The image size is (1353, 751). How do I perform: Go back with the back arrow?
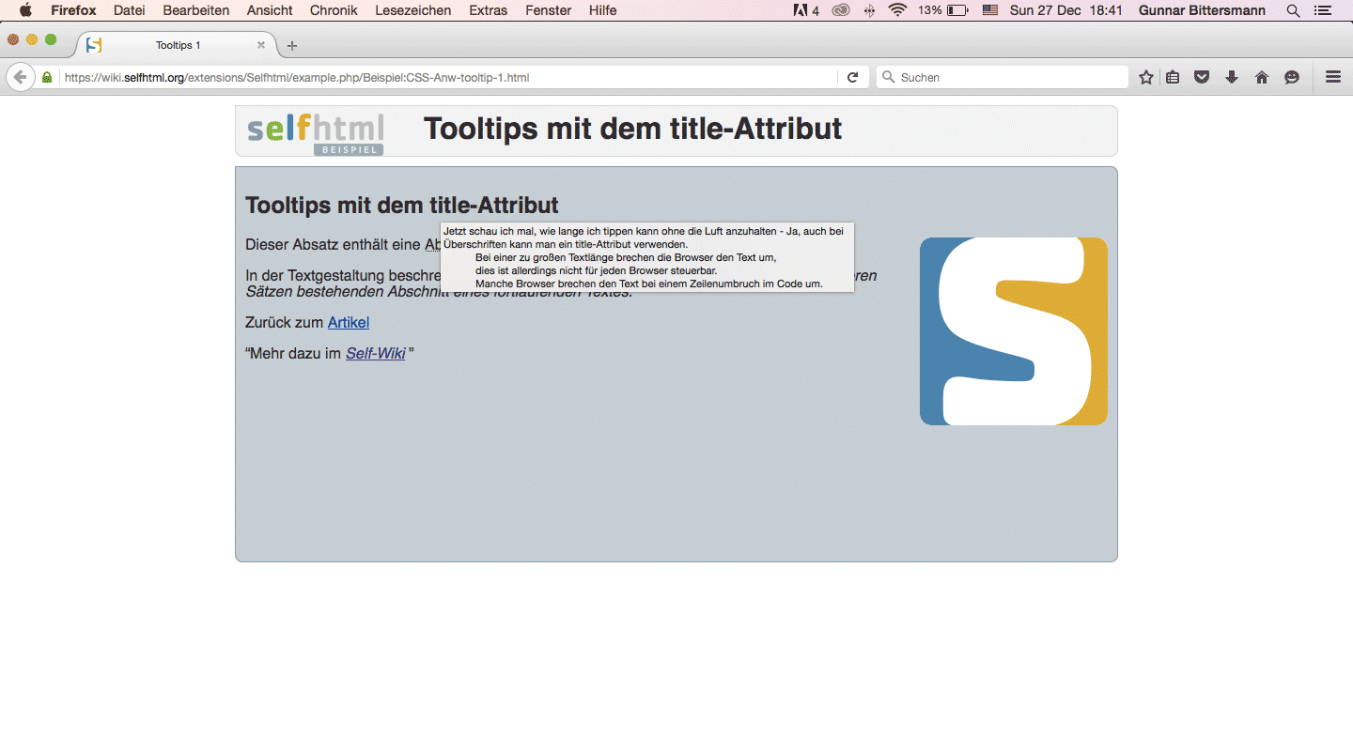20,77
